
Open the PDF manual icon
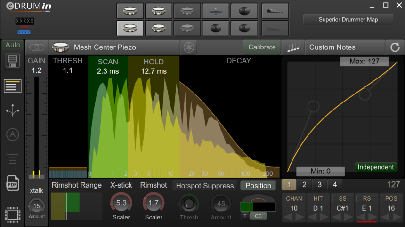point(12,183)
